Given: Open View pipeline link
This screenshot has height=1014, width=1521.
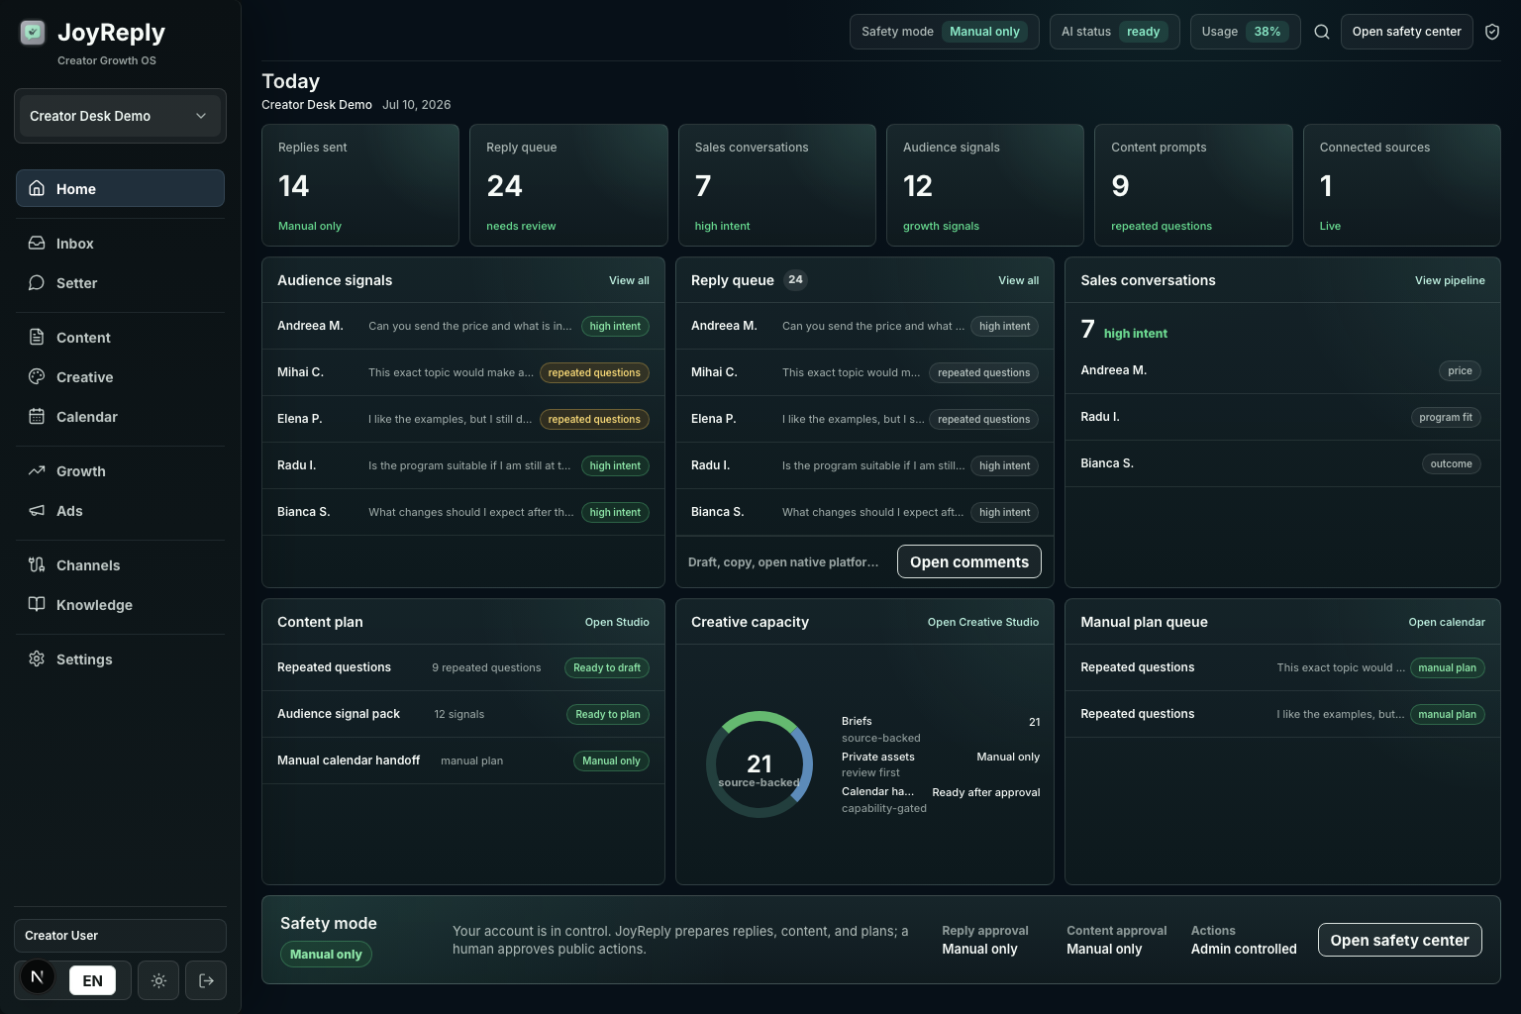Looking at the screenshot, I should point(1450,280).
